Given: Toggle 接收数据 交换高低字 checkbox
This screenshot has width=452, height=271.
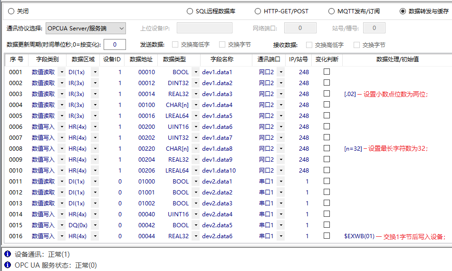Looking at the screenshot, I should (309, 45).
